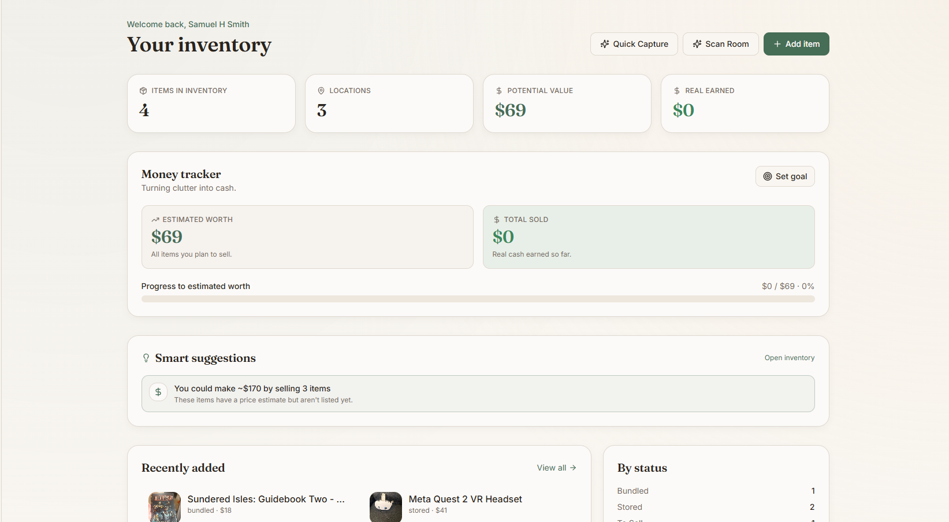Click the lightbulb icon beside Smart suggestions
The height and width of the screenshot is (522, 949).
tap(146, 358)
